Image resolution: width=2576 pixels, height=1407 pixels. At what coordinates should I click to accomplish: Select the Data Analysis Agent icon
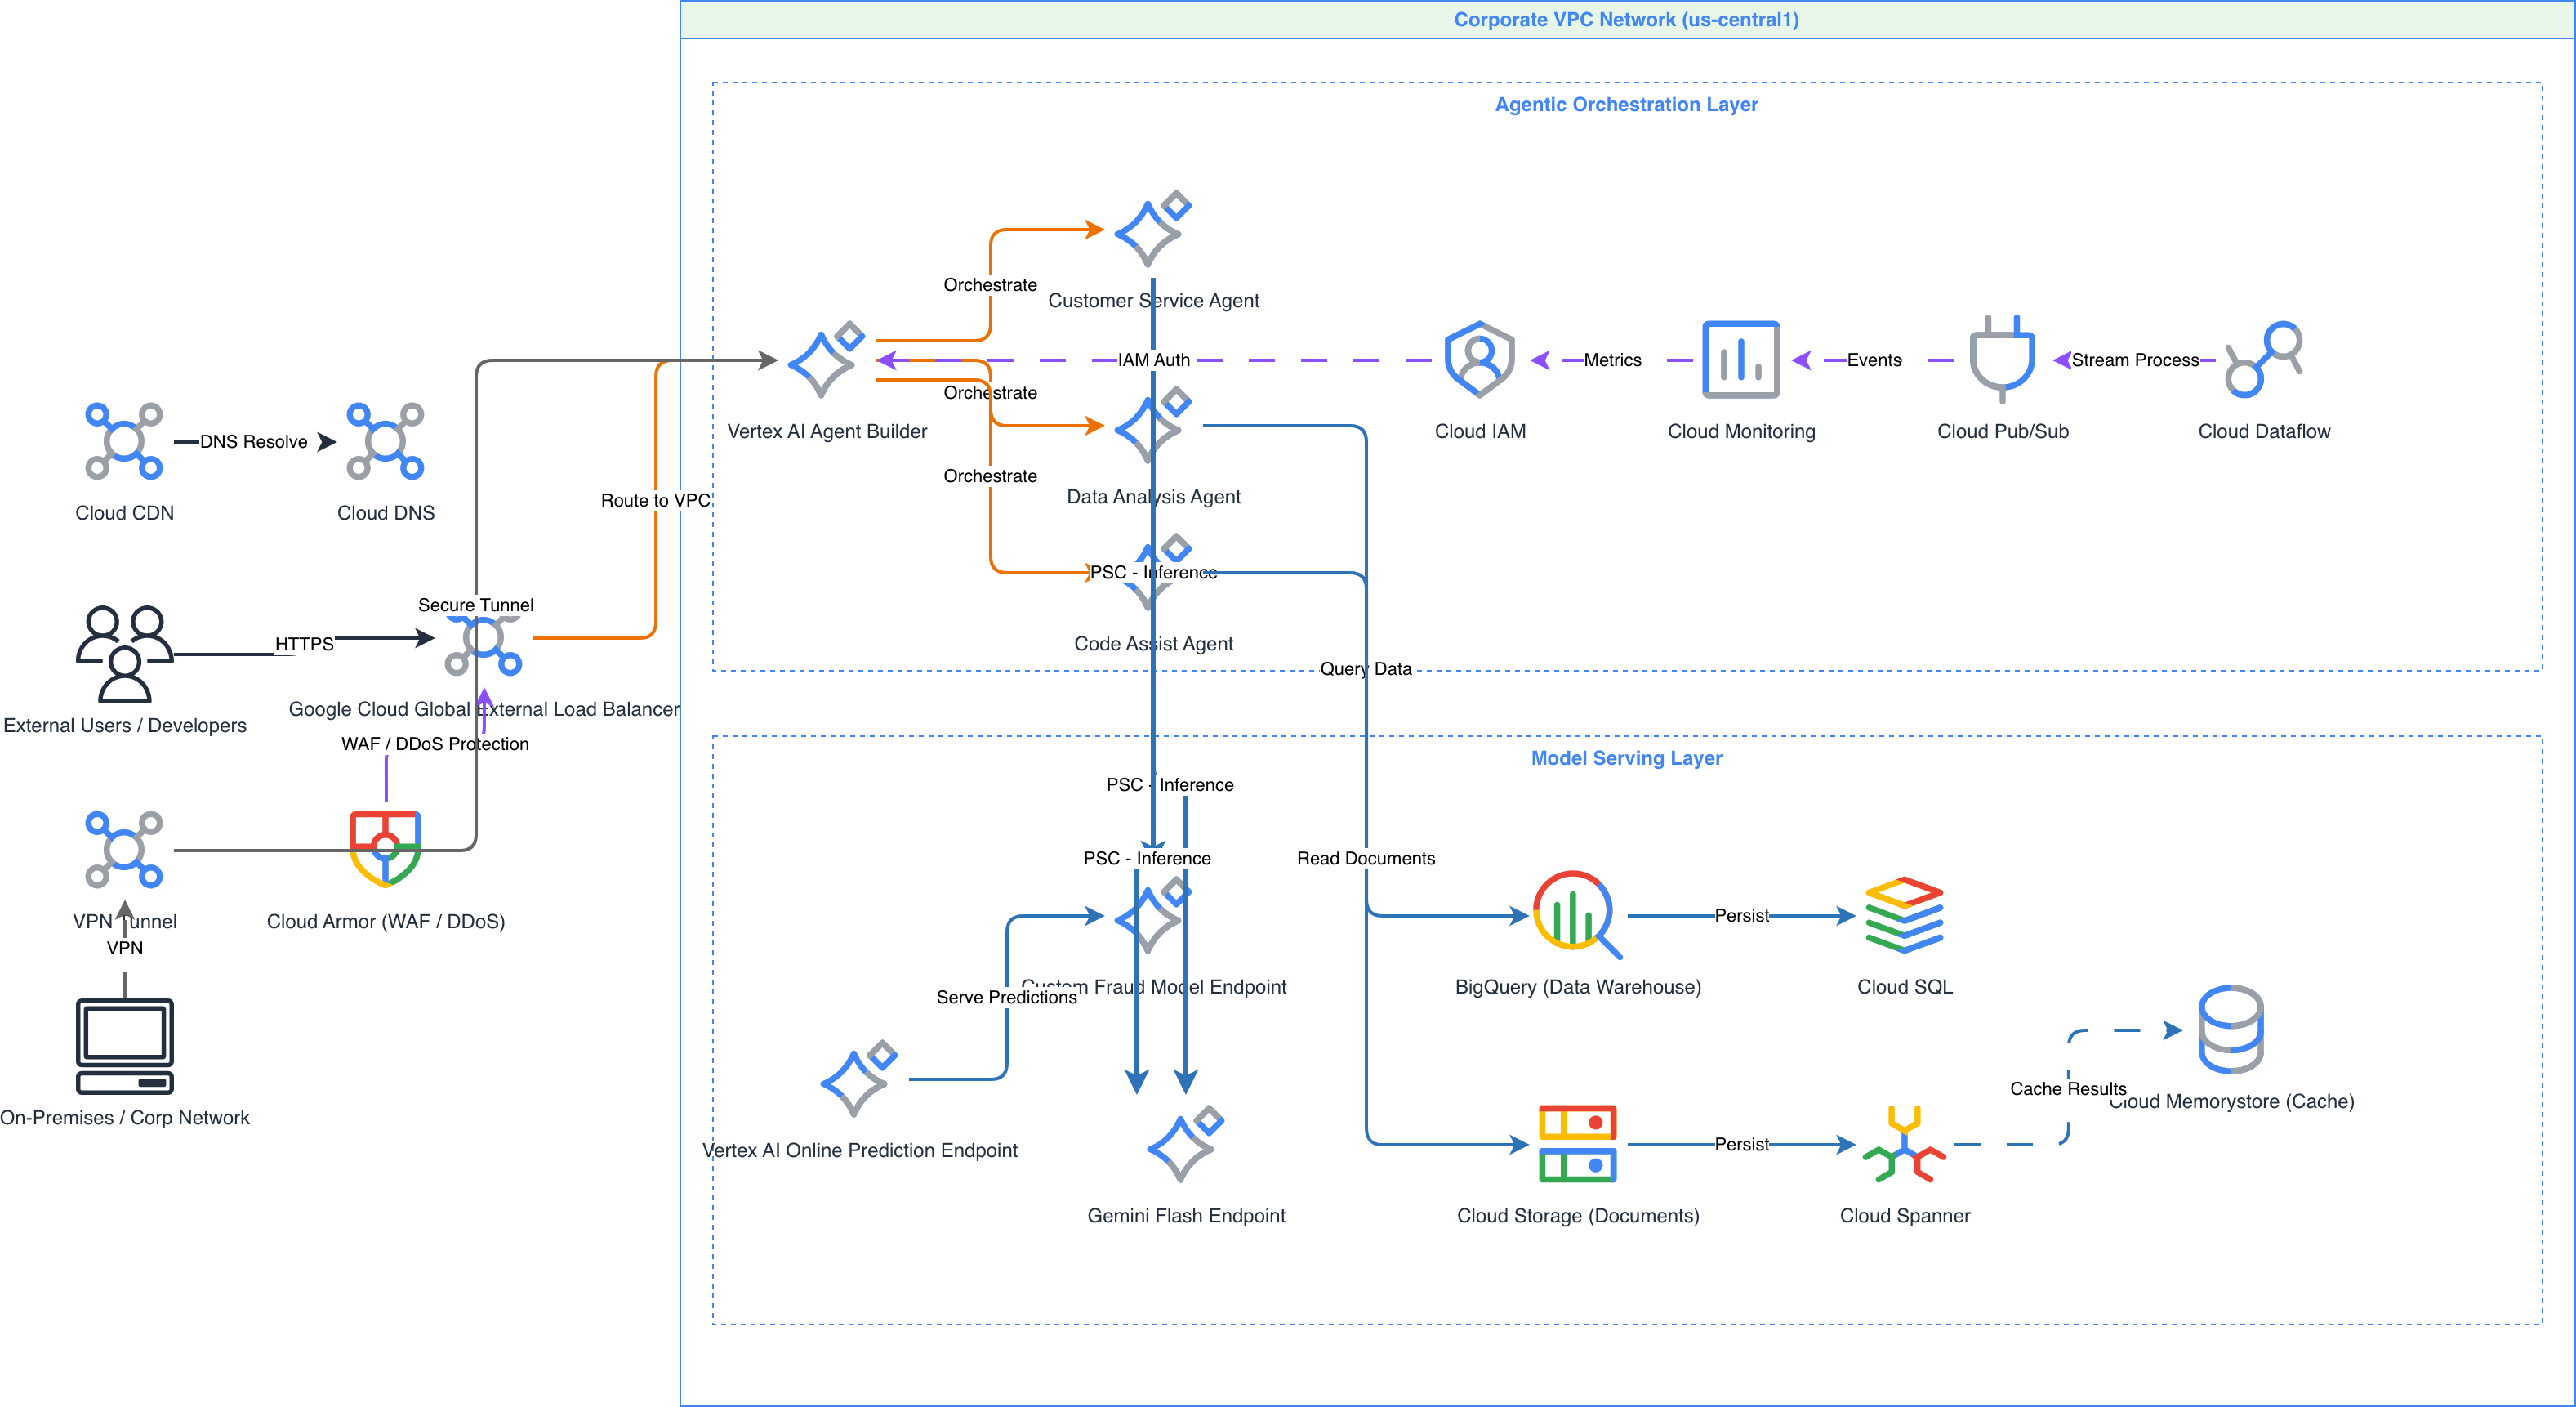click(x=1153, y=426)
